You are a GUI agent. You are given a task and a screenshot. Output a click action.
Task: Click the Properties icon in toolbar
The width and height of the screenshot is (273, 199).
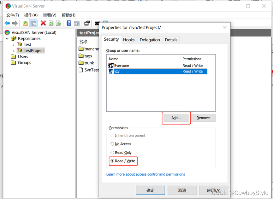[x=87, y=23]
